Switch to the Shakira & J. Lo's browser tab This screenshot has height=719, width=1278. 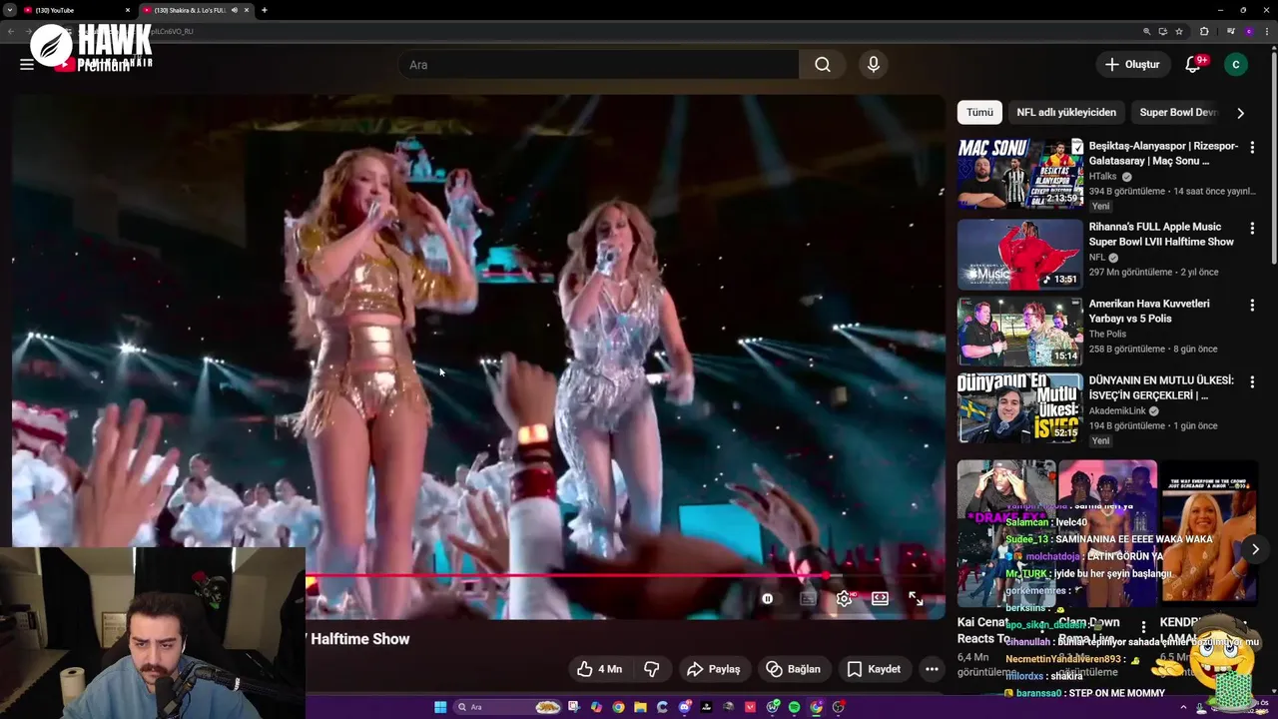(190, 10)
